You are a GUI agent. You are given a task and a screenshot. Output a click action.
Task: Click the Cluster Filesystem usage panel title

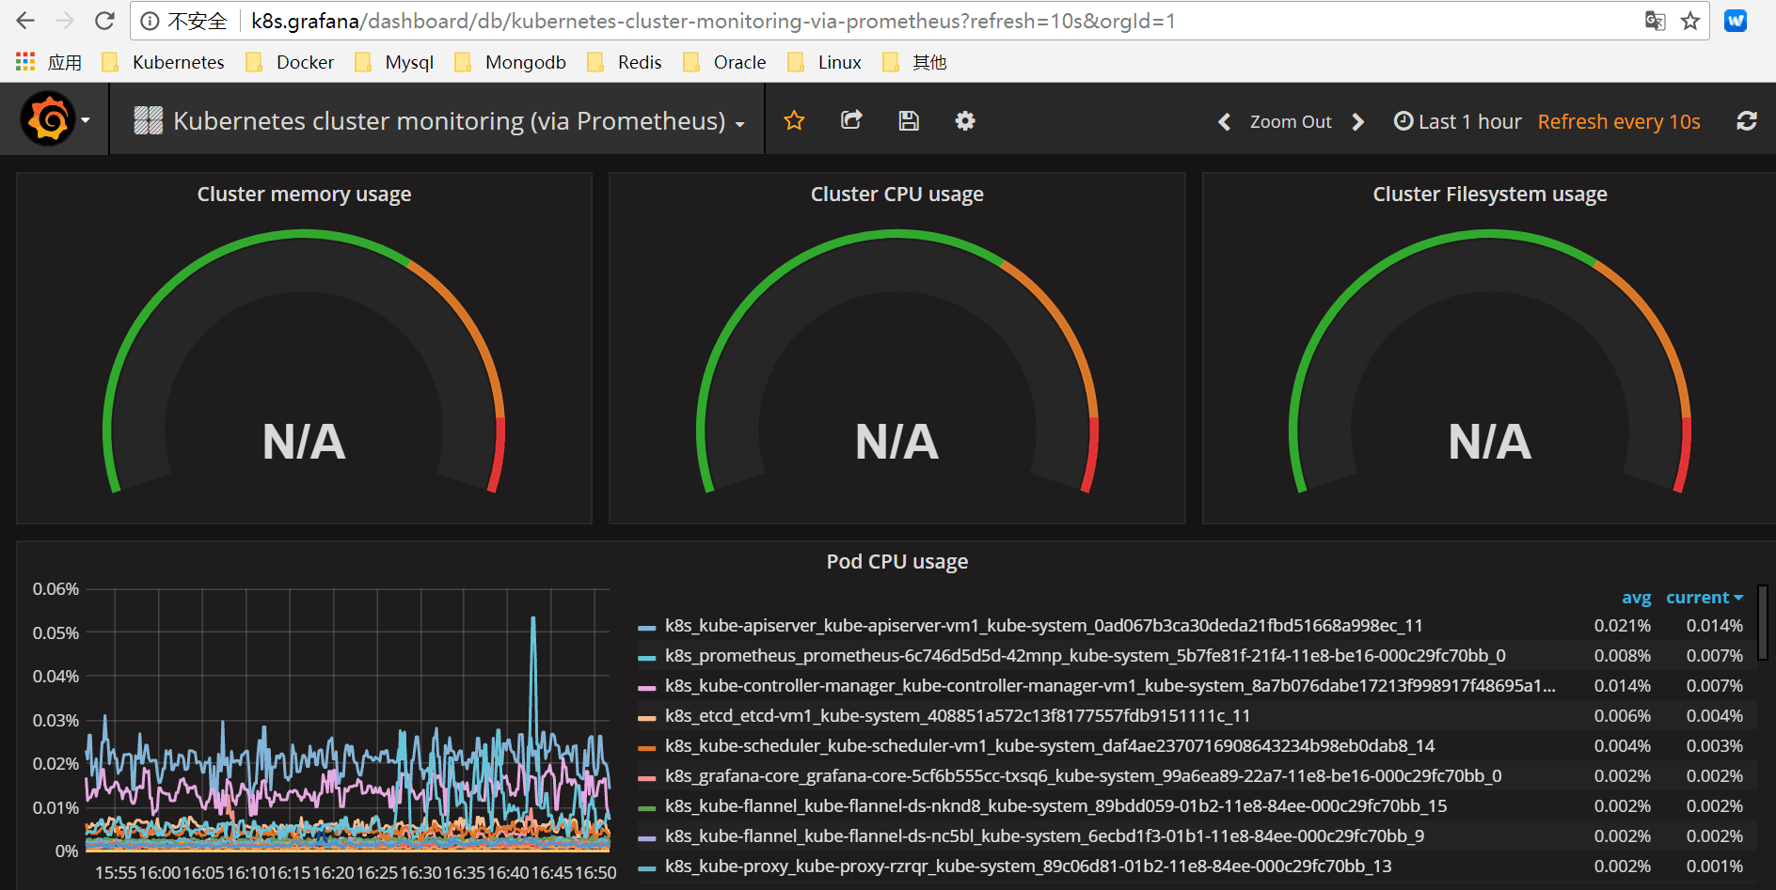click(x=1490, y=195)
